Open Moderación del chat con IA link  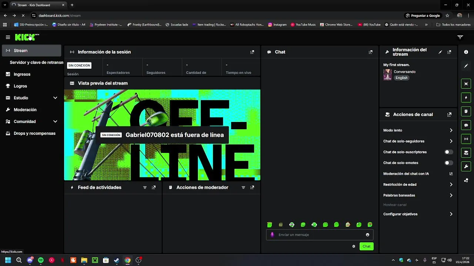click(418, 174)
